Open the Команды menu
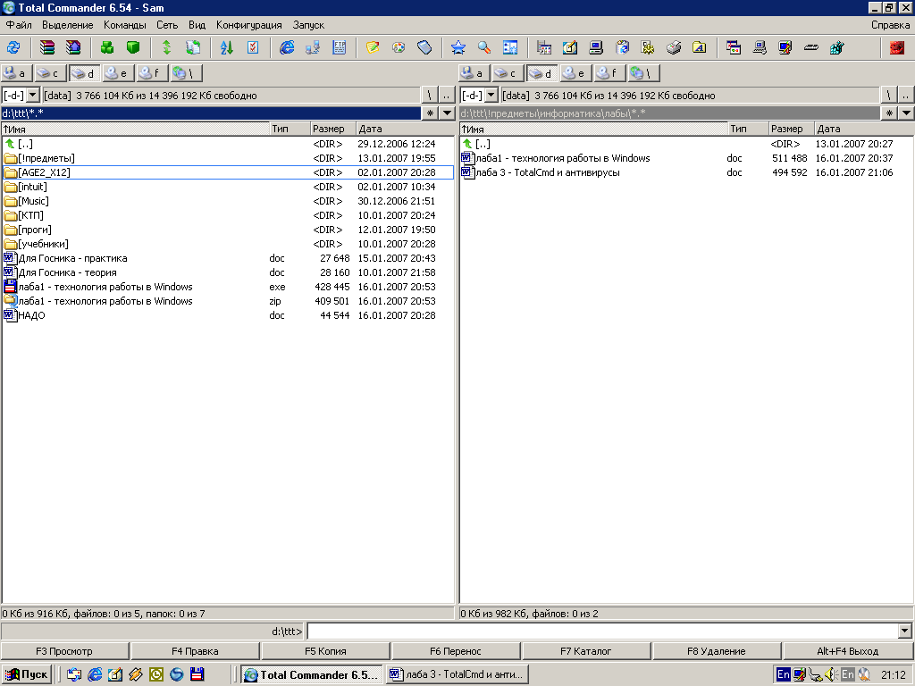Viewport: 915px width, 686px height. 125,25
